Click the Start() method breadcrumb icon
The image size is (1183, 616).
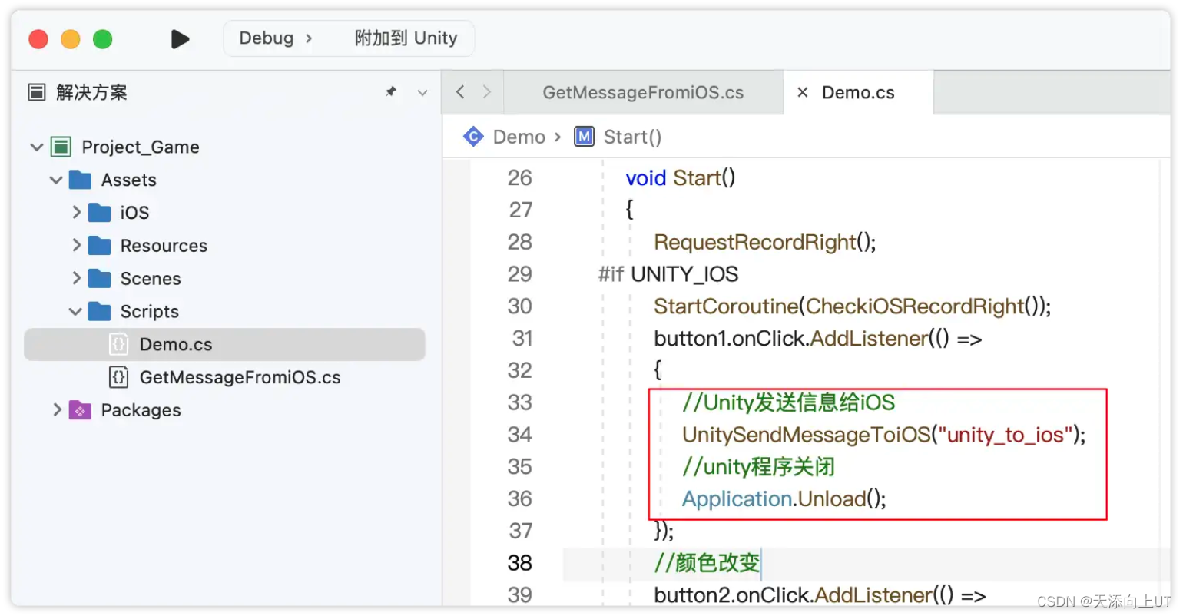584,137
